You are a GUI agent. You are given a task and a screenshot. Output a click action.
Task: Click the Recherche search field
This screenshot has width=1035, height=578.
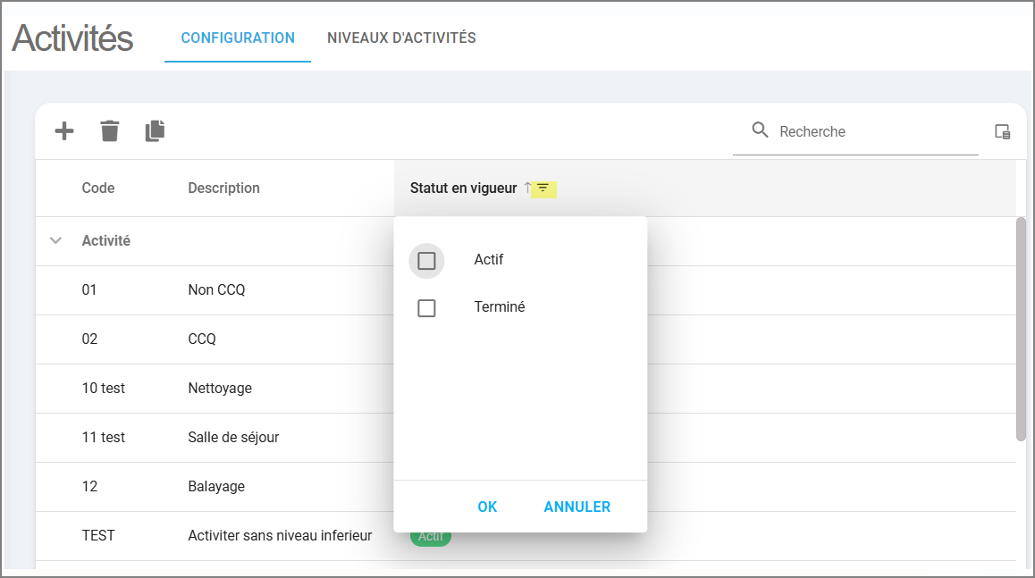pos(871,132)
